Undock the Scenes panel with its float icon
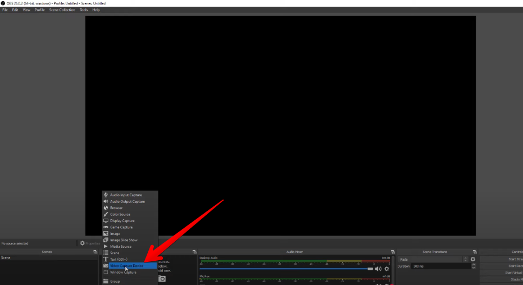 95,252
